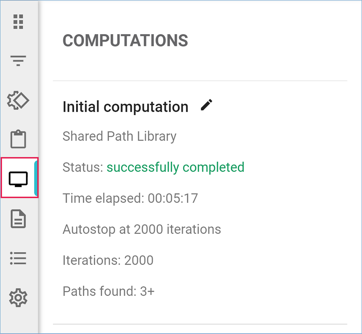Click the divider line under COMPUTATIONS heading
This screenshot has height=334, width=362.
[200, 81]
